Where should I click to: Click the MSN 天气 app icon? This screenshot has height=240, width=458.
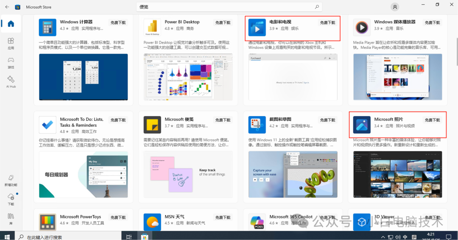coord(152,222)
